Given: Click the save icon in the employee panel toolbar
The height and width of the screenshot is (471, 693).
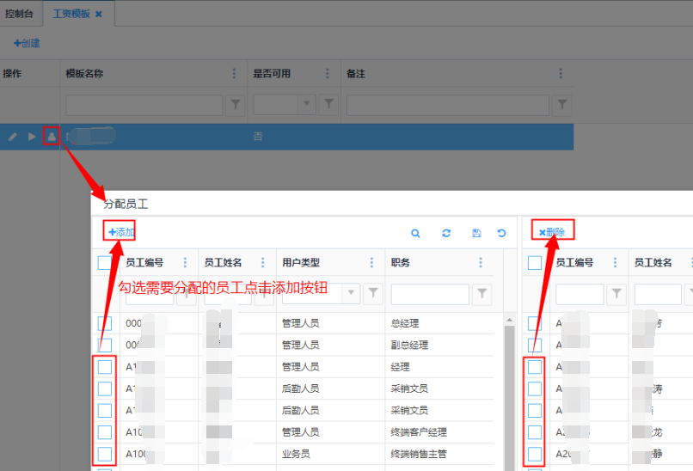Looking at the screenshot, I should pos(476,233).
